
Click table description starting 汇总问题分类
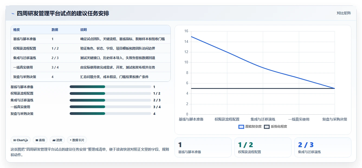click(114, 77)
